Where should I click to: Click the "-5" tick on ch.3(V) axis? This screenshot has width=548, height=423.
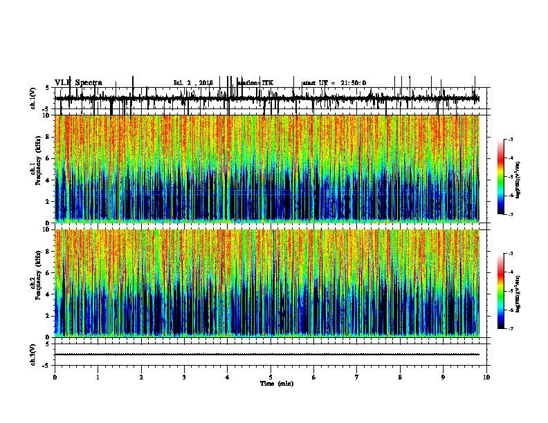tap(46, 366)
